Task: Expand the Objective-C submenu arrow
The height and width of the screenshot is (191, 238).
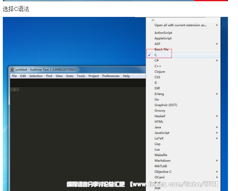Action: tap(217, 172)
